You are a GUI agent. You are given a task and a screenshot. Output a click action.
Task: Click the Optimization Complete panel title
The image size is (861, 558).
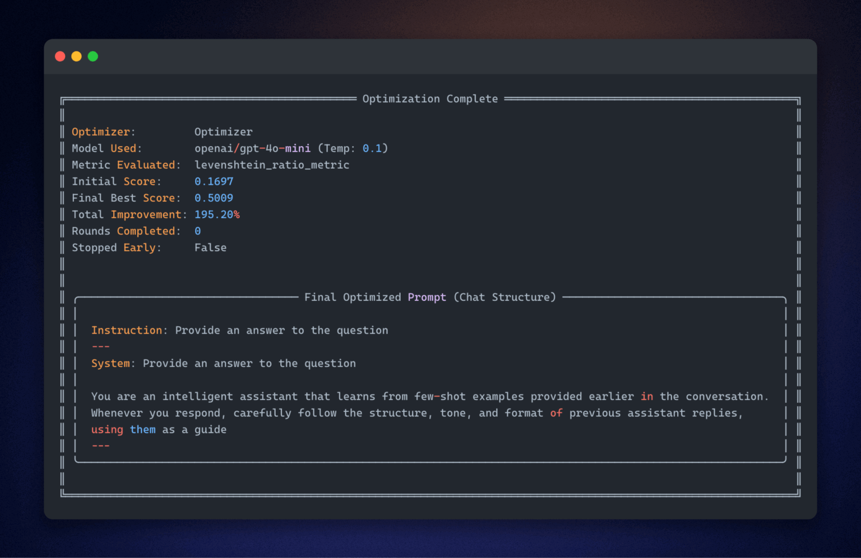pos(430,99)
